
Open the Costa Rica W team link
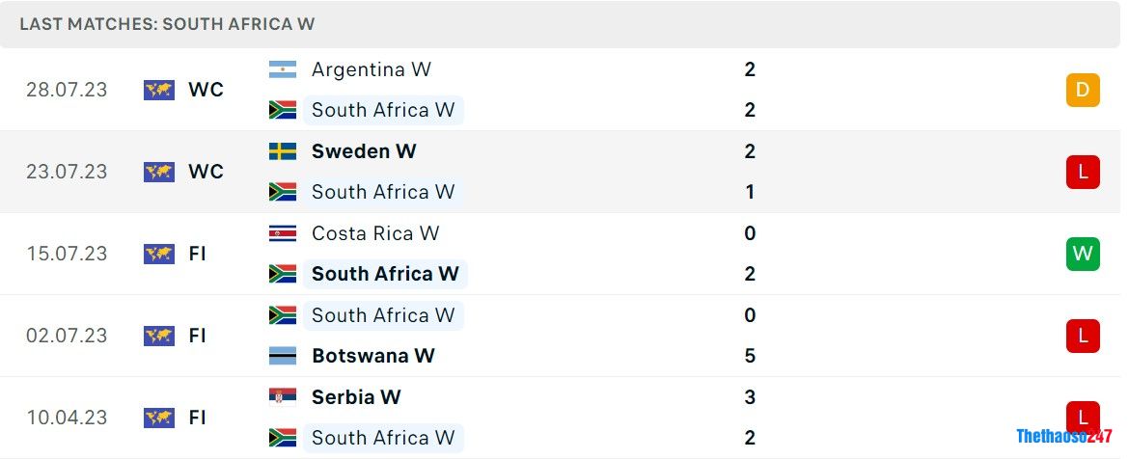(x=374, y=233)
